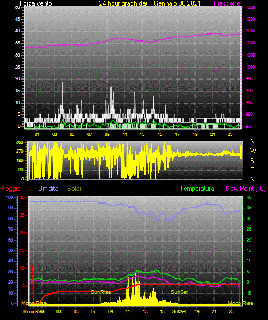Click hour 21 under the wind speed graph
The height and width of the screenshot is (320, 268).
click(213, 134)
